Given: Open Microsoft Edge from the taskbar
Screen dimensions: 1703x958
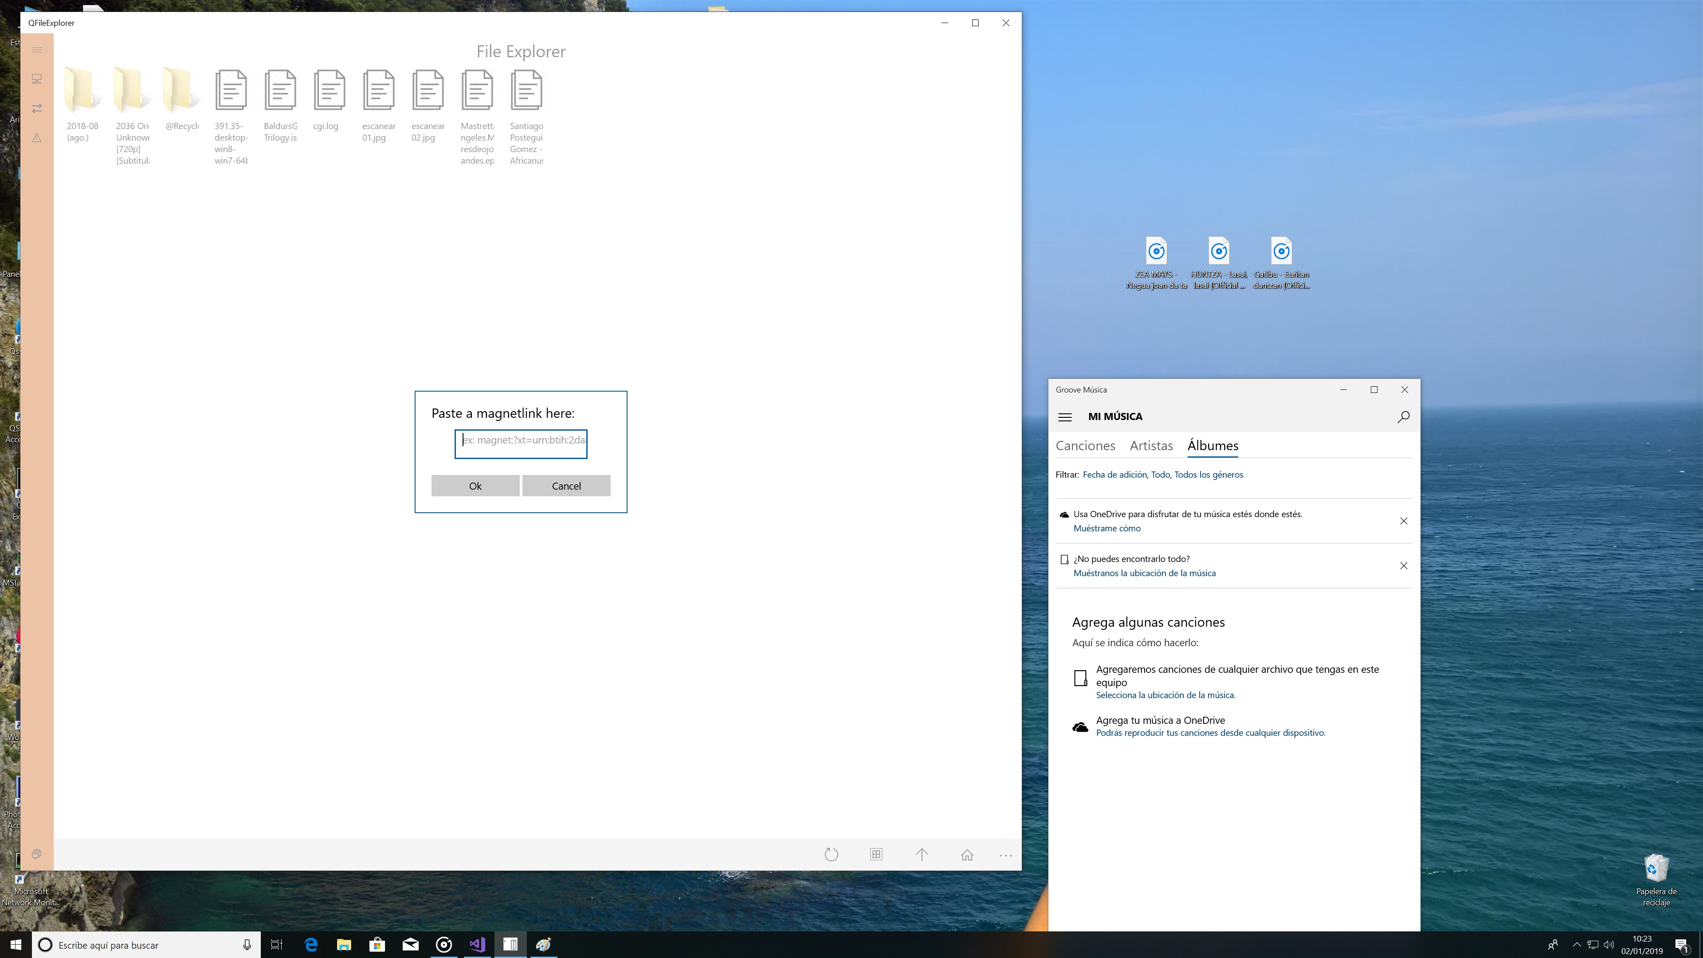Looking at the screenshot, I should pyautogui.click(x=311, y=944).
